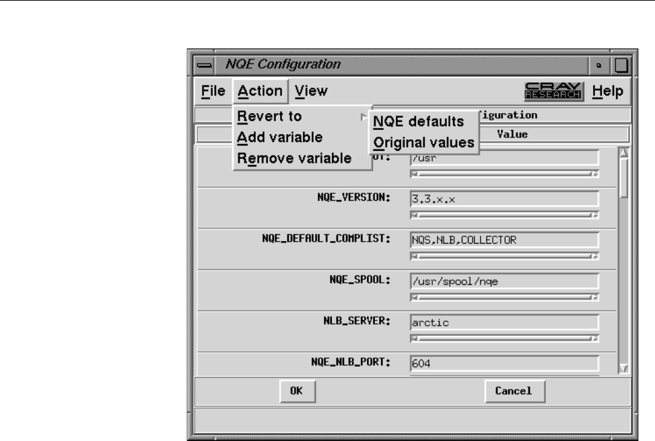
Task: Confirm changes with OK button
Action: pyautogui.click(x=297, y=391)
